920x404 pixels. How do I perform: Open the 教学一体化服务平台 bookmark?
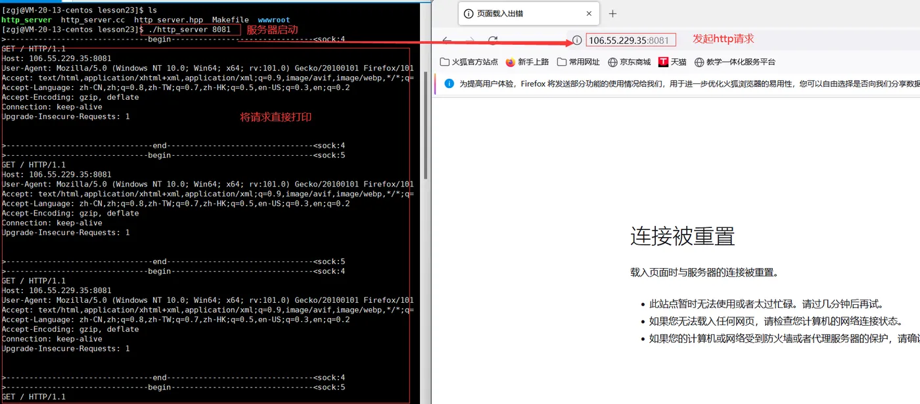click(x=735, y=62)
